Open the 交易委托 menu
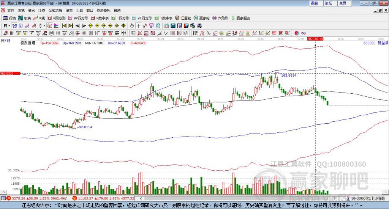This screenshot has width=389, height=209. (x=103, y=10)
